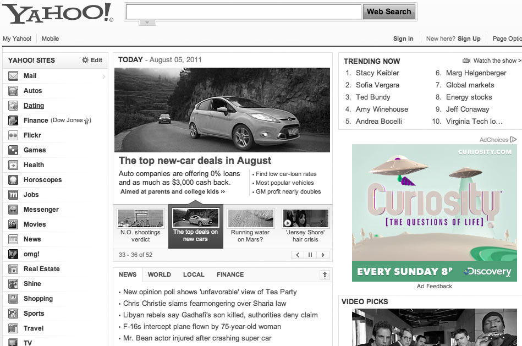The width and height of the screenshot is (522, 346).
Task: Open the Finance site icon
Action: pos(13,120)
